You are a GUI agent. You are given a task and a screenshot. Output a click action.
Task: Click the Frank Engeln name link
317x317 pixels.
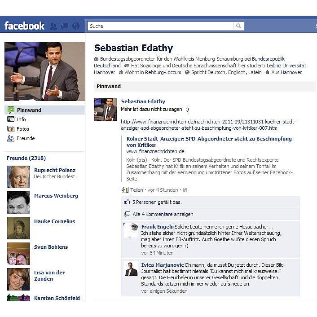coord(158,227)
